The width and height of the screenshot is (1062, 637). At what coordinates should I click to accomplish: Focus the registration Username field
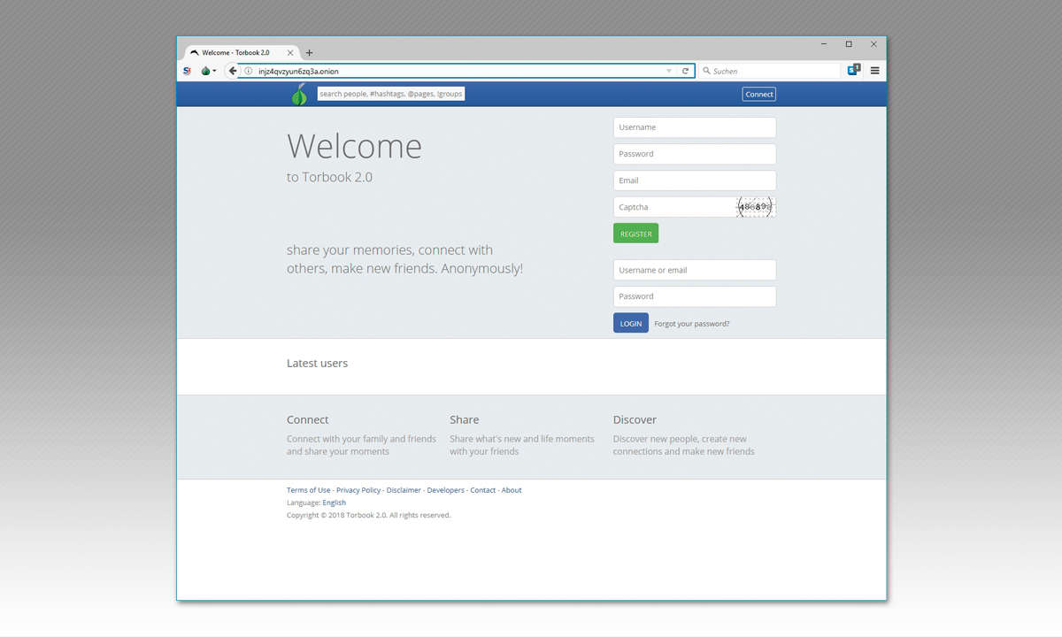point(695,127)
